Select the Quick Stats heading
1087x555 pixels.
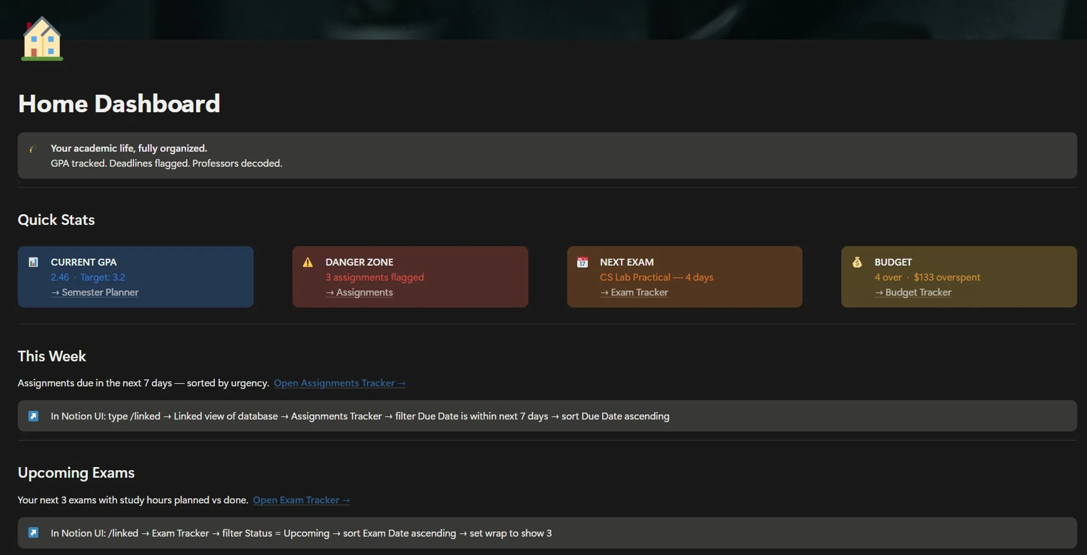pos(56,220)
